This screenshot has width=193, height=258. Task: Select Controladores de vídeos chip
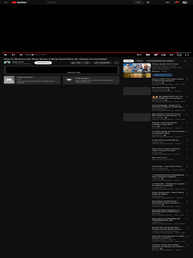tap(160, 61)
